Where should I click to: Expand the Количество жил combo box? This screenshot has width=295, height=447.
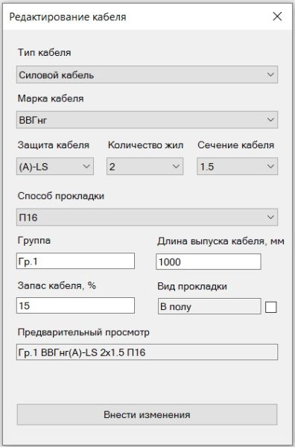coord(145,166)
